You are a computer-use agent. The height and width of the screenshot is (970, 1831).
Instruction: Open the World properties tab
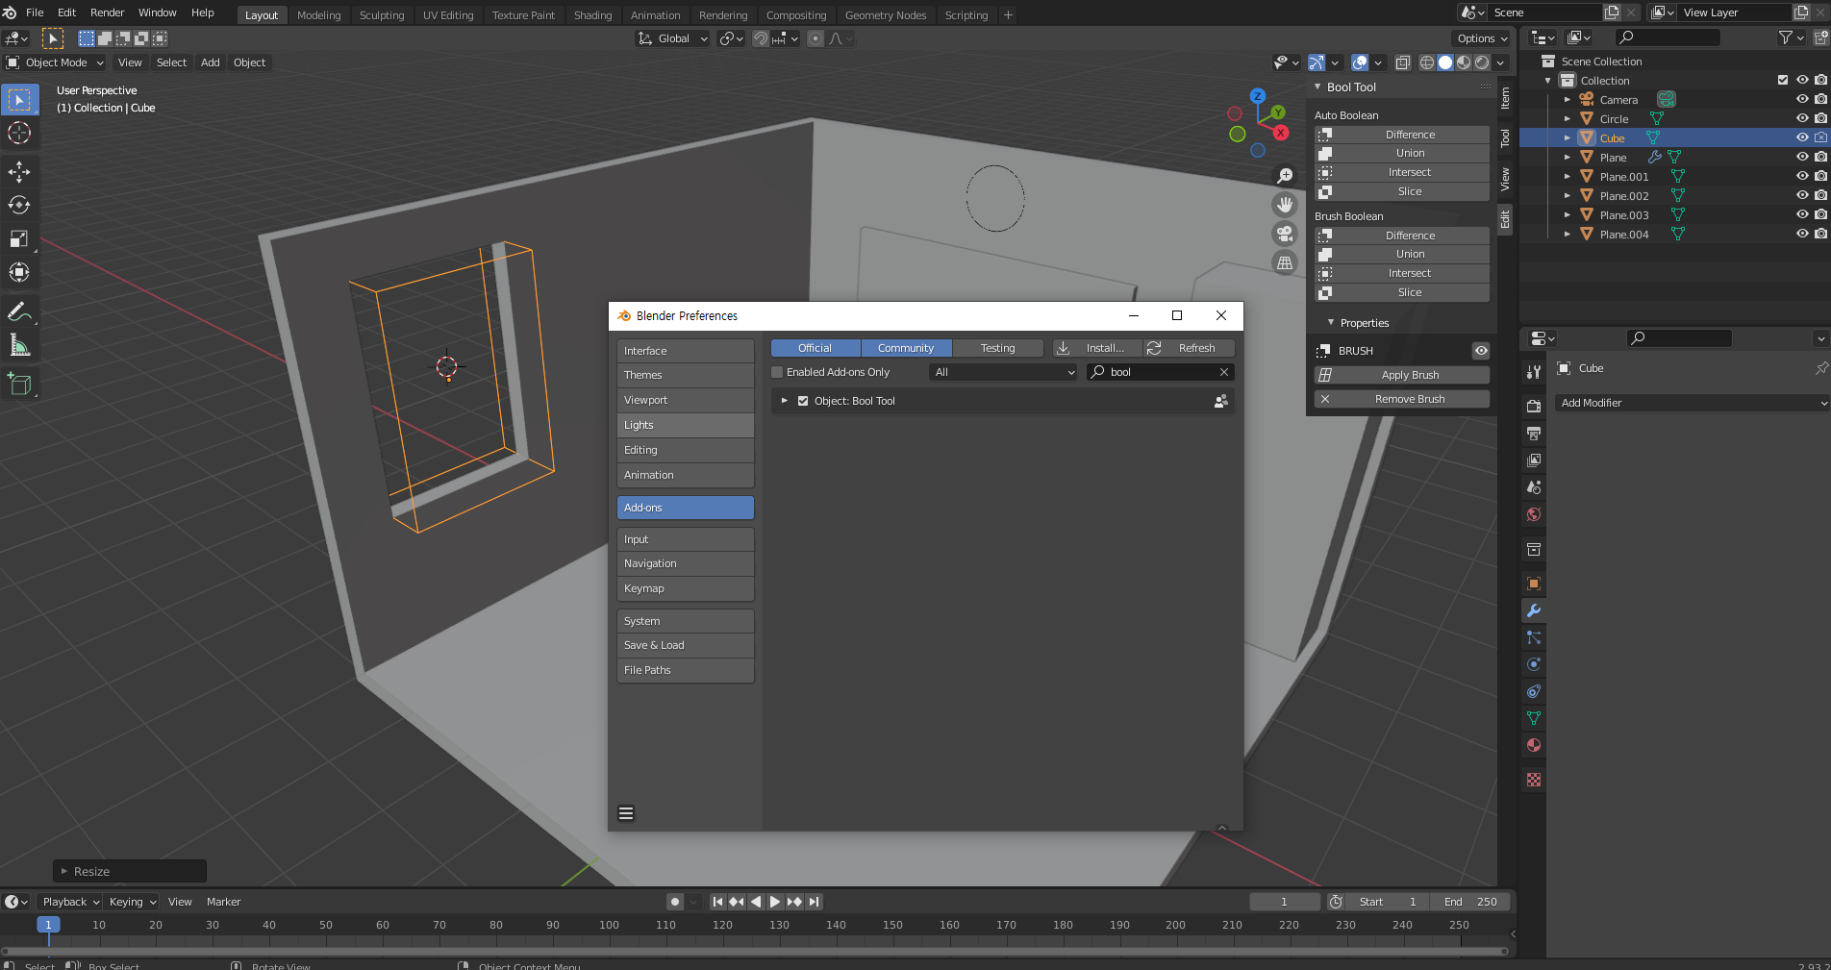click(x=1534, y=514)
